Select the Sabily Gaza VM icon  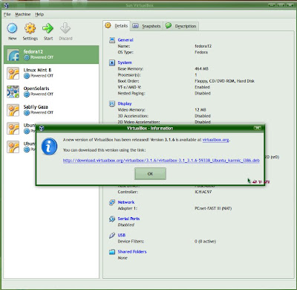coord(13,110)
